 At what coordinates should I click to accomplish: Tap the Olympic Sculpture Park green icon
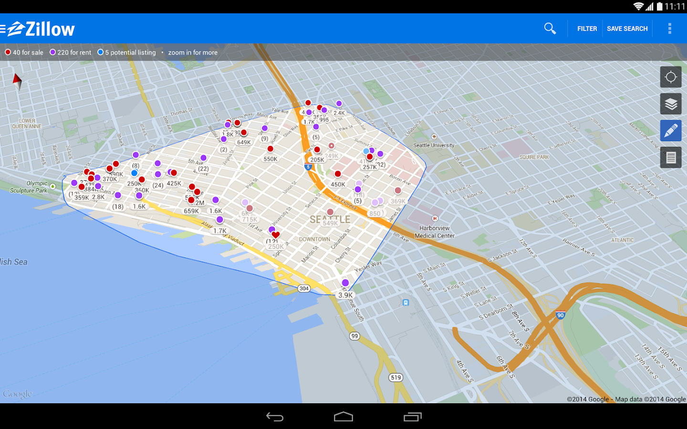[x=52, y=186]
